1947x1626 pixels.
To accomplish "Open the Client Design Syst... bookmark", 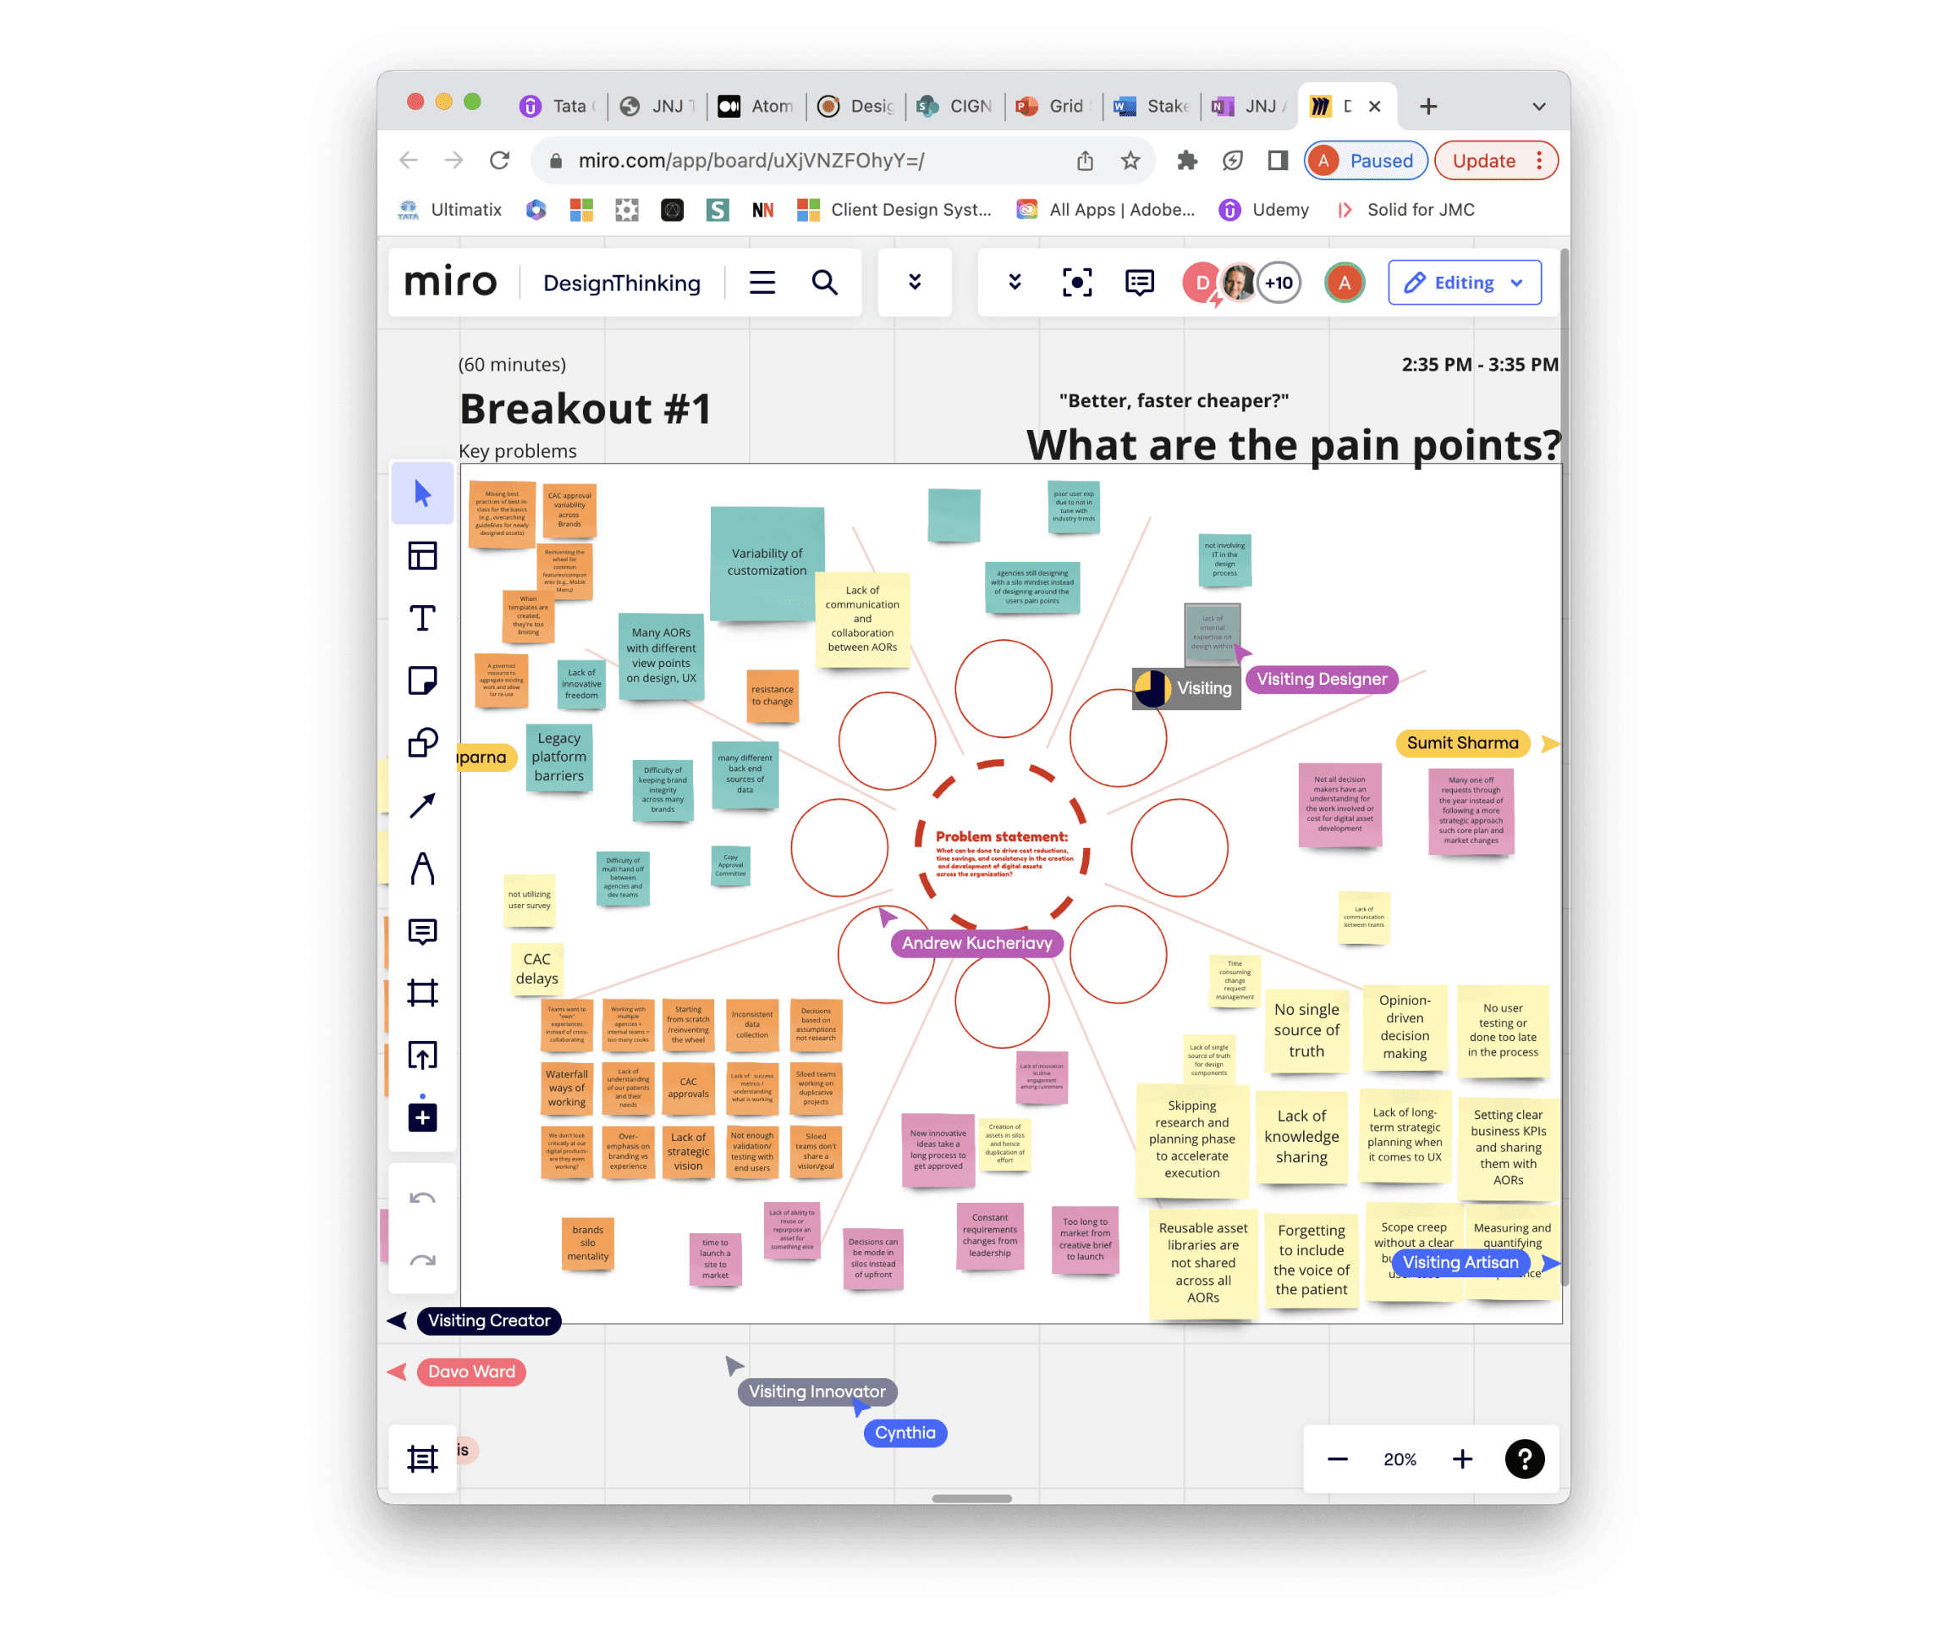I will pos(894,210).
